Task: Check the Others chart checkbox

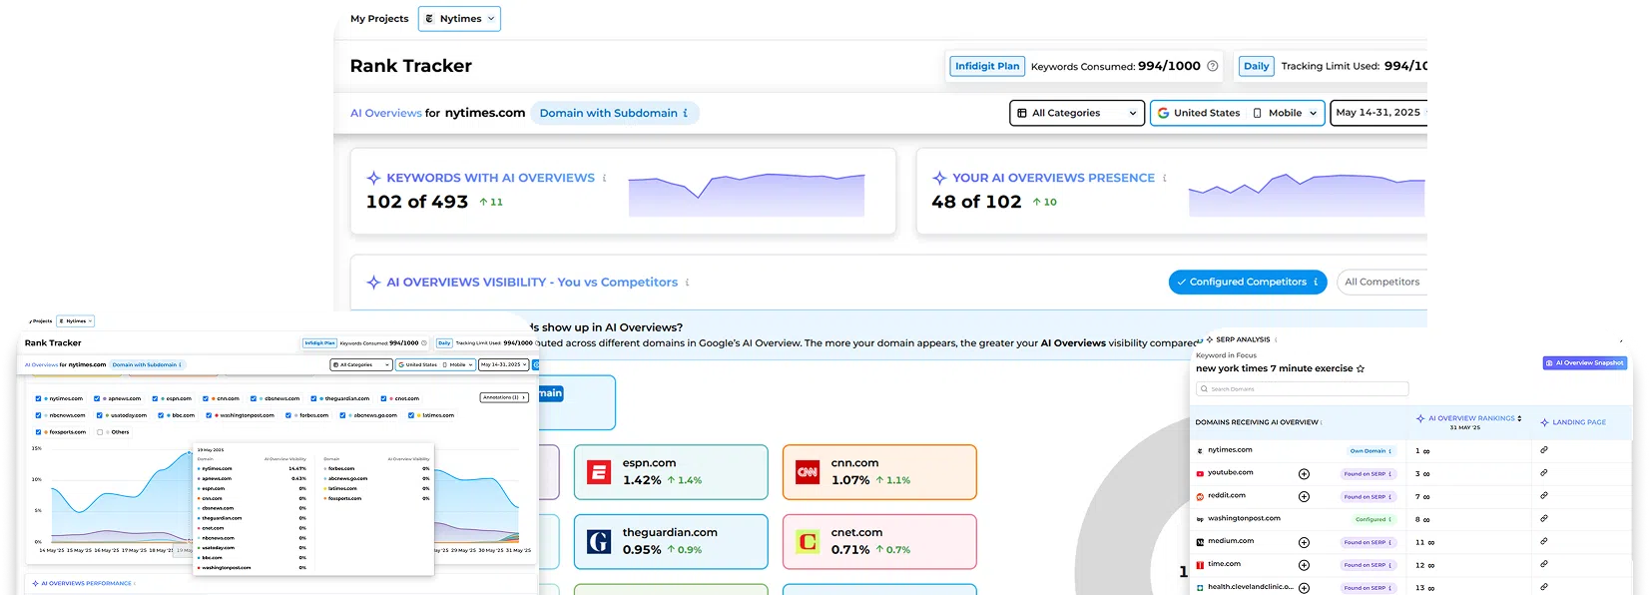Action: click(100, 432)
